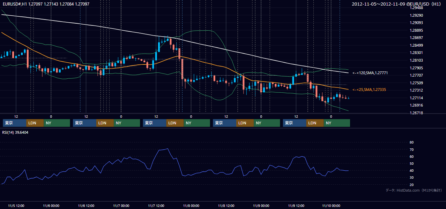Click the NY session block for 11/9

click(337, 123)
